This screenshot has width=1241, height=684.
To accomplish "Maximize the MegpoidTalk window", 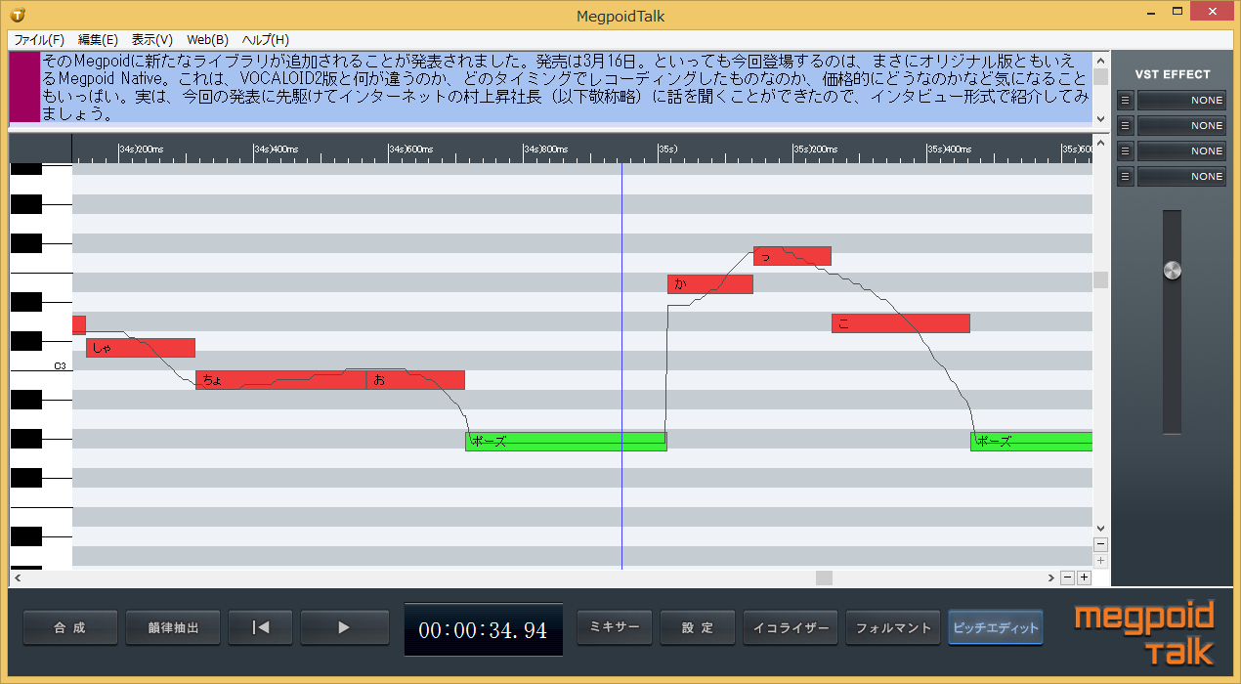I will (x=1177, y=13).
